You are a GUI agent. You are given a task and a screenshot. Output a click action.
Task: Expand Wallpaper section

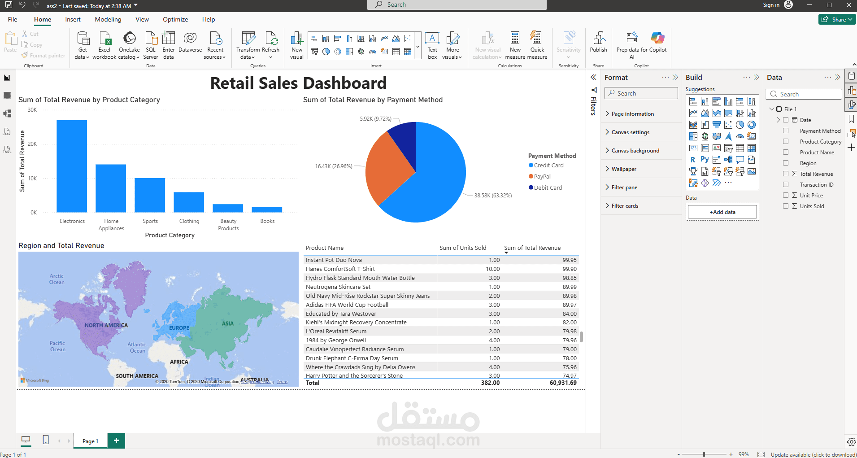[x=641, y=169]
